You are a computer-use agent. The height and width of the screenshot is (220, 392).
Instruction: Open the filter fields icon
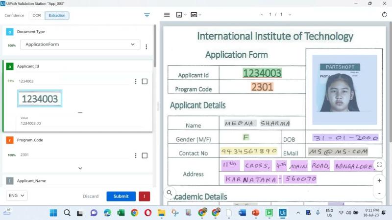pyautogui.click(x=147, y=15)
